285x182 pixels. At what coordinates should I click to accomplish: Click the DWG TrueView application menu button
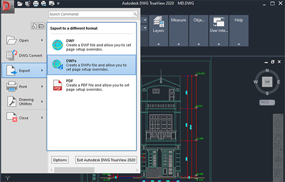[x=8, y=7]
